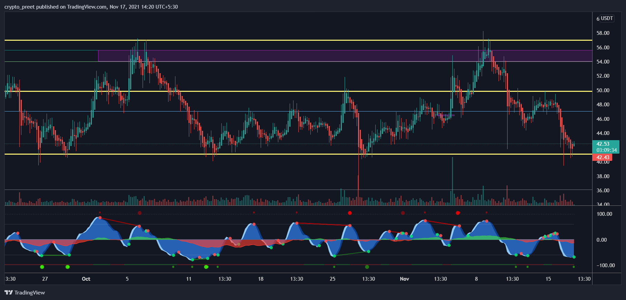
Task: Select the 56.00 price axis label
Action: coord(603,48)
